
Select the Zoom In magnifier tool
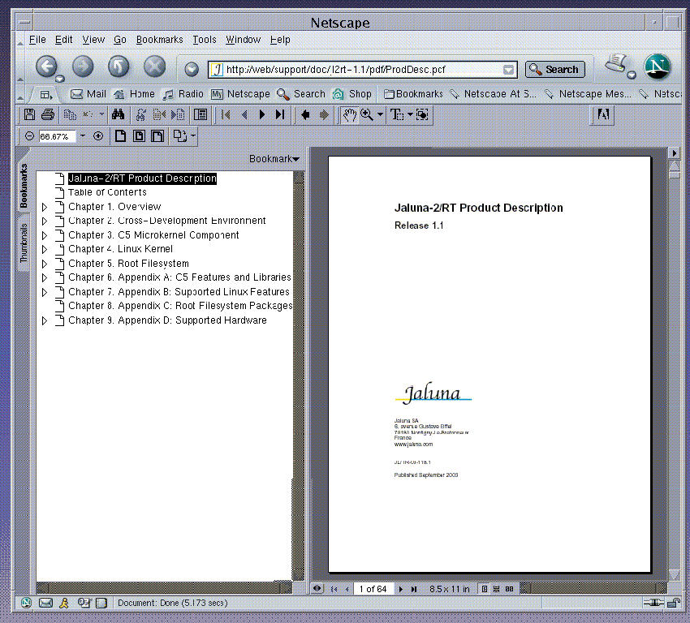[367, 114]
